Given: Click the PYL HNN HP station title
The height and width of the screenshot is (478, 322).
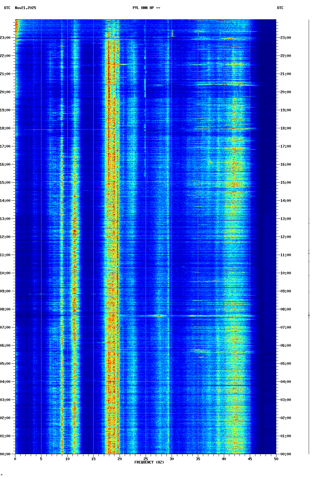Looking at the screenshot, I should coord(146,8).
